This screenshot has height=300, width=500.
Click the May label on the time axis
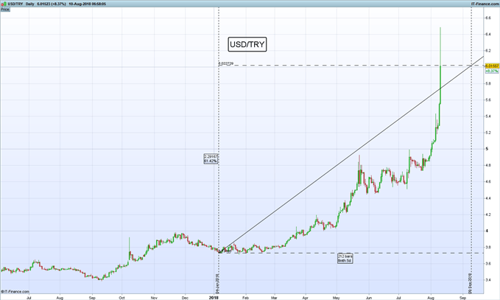click(337, 298)
